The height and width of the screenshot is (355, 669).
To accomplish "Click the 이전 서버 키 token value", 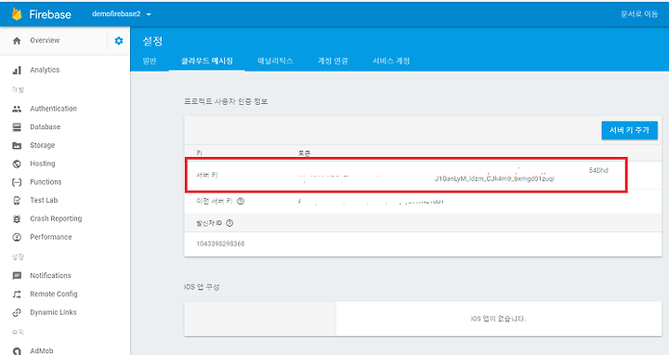I will 371,202.
